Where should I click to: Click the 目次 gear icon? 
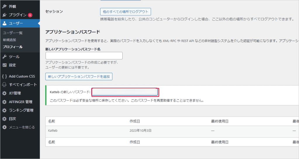pos(4,119)
